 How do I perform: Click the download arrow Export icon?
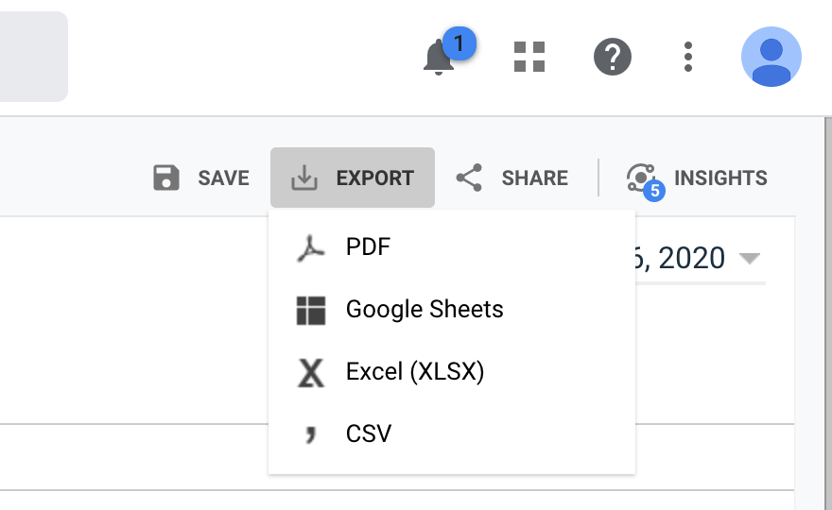coord(304,178)
